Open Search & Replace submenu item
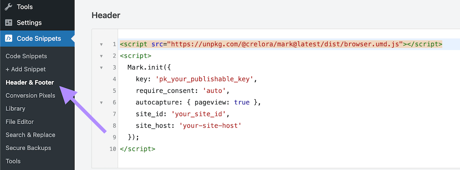Screen dimensions: 460x170 30,135
